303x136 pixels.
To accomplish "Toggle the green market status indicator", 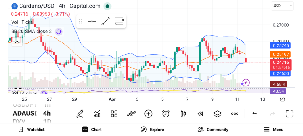I will point(108,6).
